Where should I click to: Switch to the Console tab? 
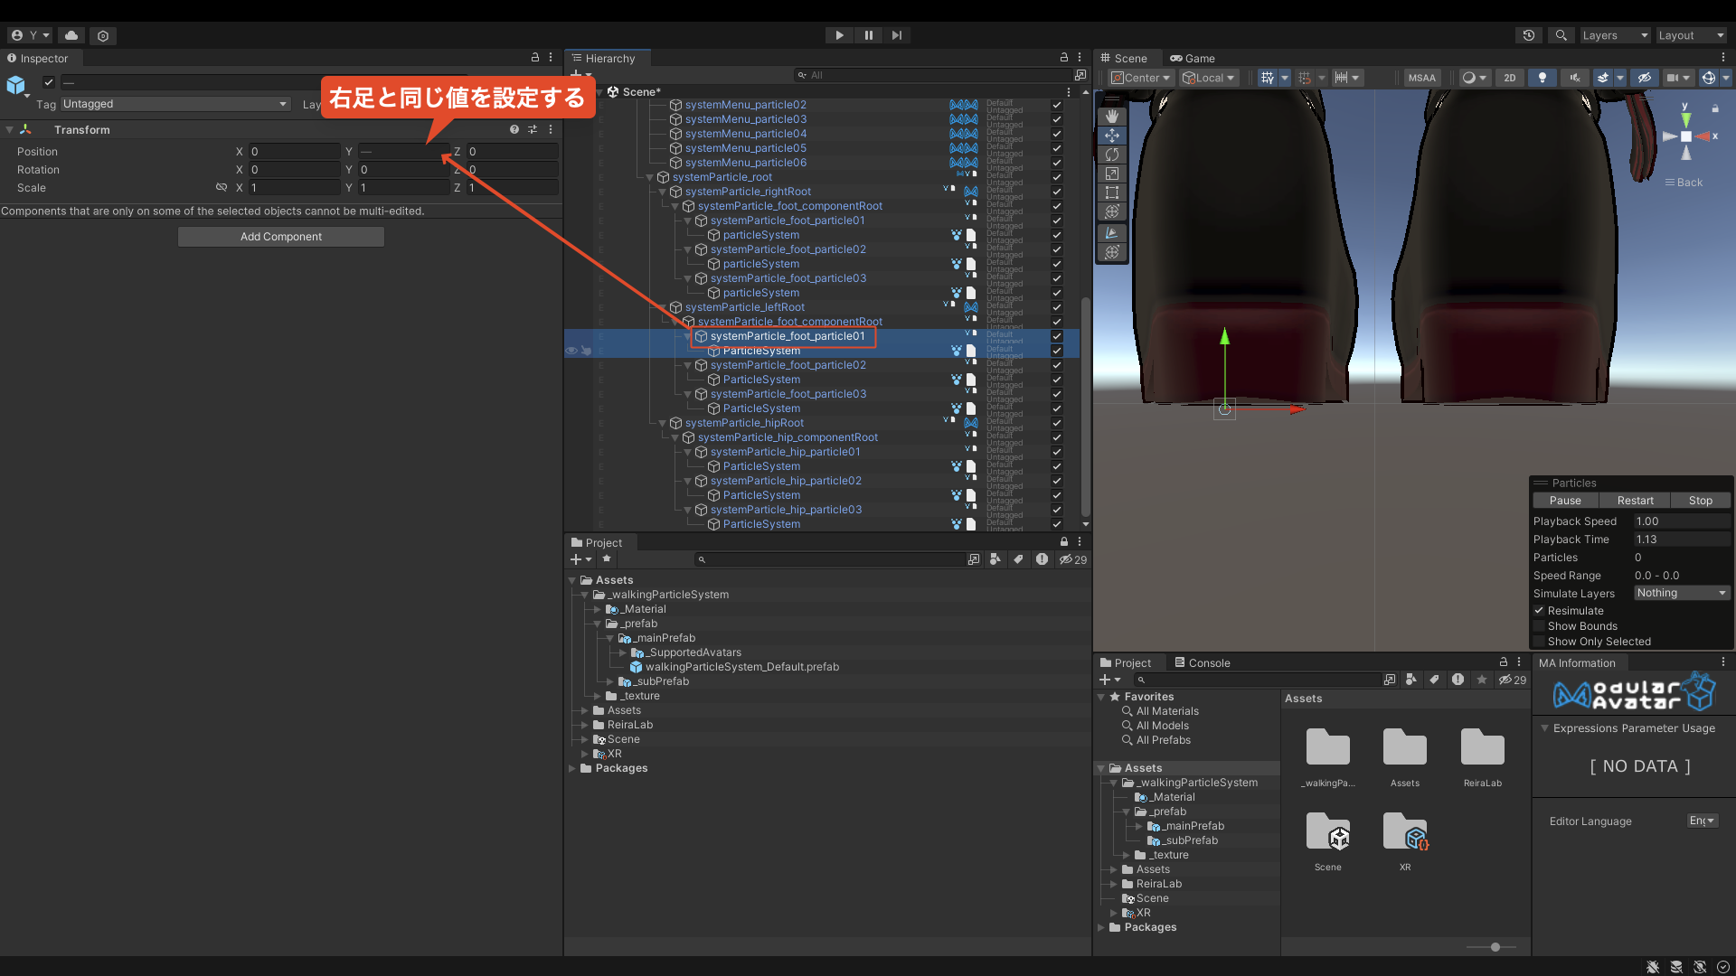[x=1202, y=662]
